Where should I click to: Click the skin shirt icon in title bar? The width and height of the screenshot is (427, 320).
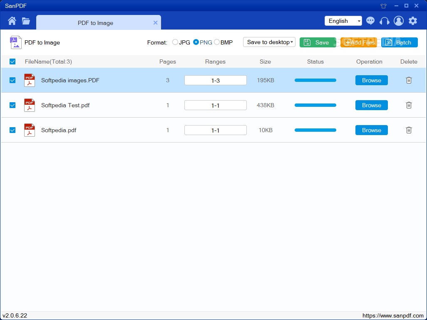[x=383, y=6]
